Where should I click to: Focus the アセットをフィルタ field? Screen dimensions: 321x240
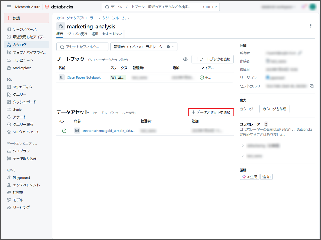(x=82, y=47)
